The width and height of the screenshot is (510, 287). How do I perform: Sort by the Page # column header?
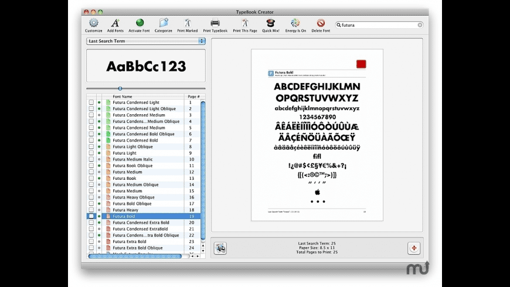(193, 96)
